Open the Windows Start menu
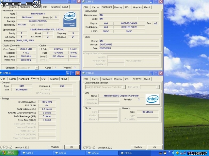Image resolution: width=209 pixels, height=156 pixels. [9, 153]
